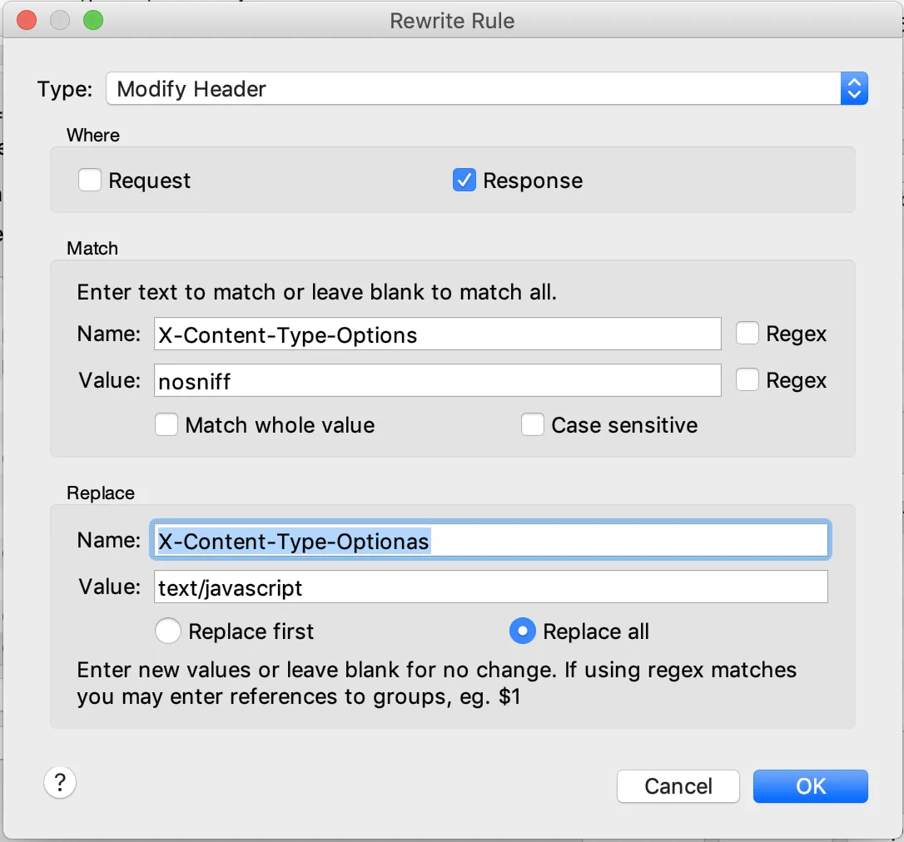Select the Replace first radio button
Viewport: 904px width, 842px height.
pos(167,631)
